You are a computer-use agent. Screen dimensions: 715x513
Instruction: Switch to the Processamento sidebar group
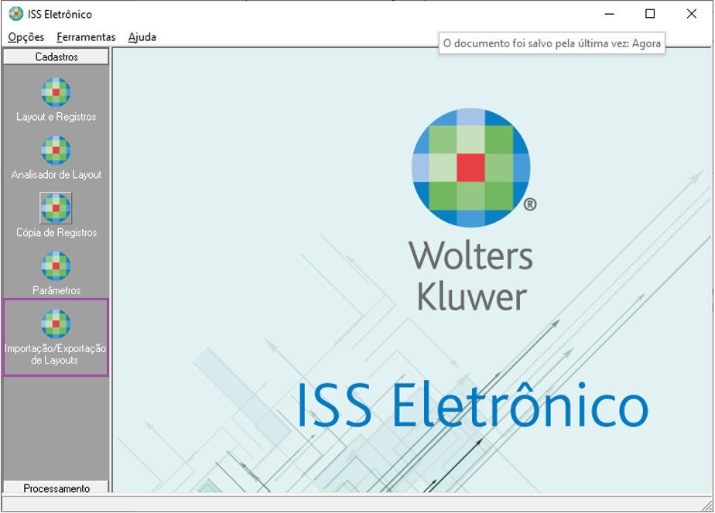(x=56, y=487)
